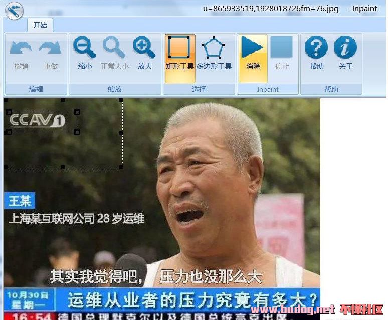Screen dimensions: 388x320
Task: Run the erase (消除) play button
Action: pos(253,49)
